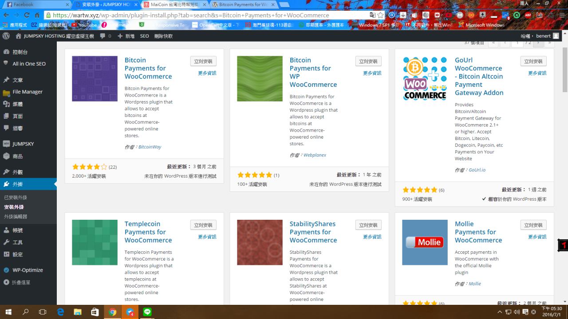Open the LINE app from the taskbar
The image size is (568, 319).
click(147, 312)
